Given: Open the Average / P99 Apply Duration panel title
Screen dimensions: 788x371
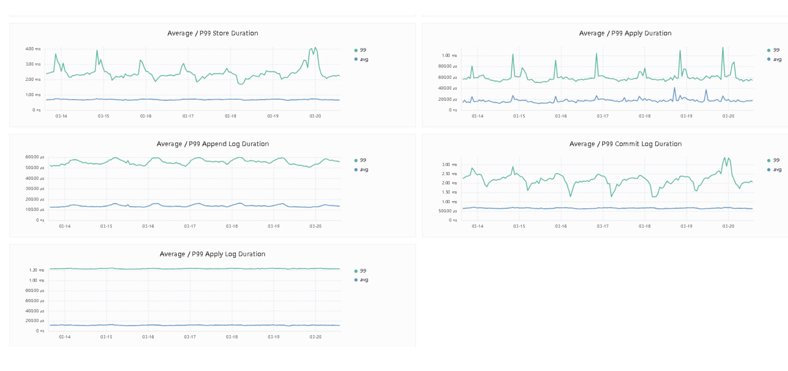Looking at the screenshot, I should (x=625, y=33).
